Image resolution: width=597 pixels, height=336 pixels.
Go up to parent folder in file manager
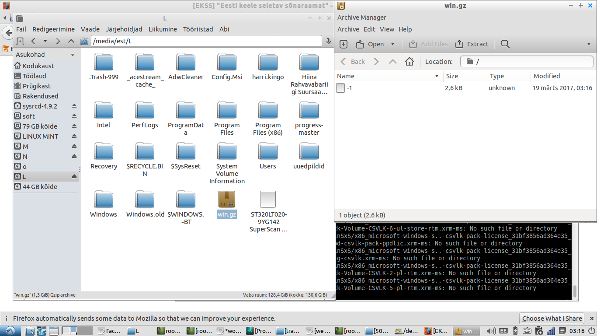(71, 41)
